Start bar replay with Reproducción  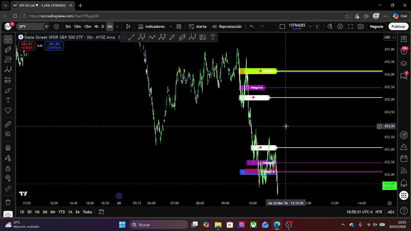click(227, 27)
